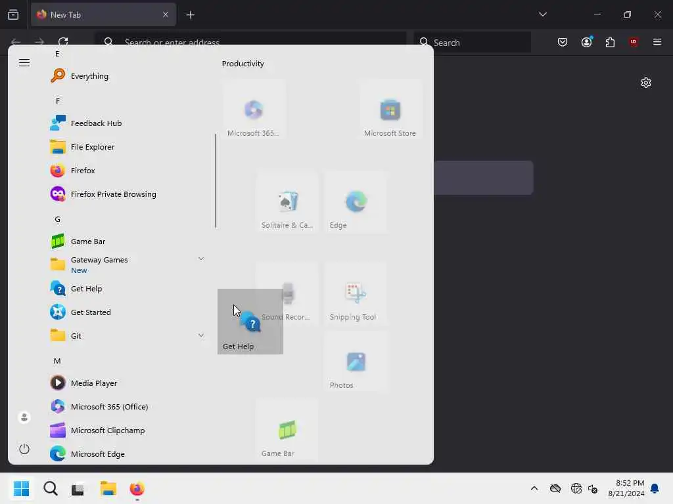Switch to Firefox on the taskbar
Viewport: 673px width, 504px height.
click(x=137, y=488)
